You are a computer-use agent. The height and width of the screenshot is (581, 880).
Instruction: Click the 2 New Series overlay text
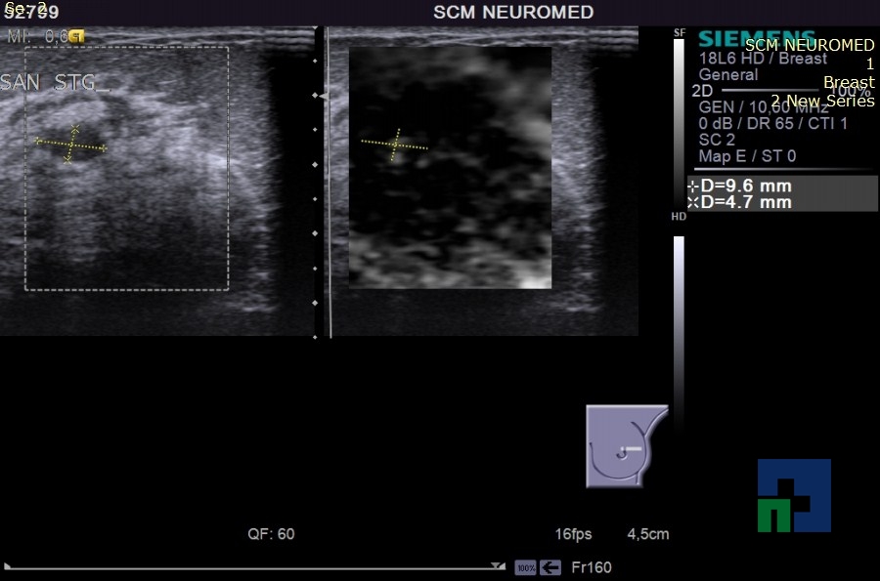point(822,101)
